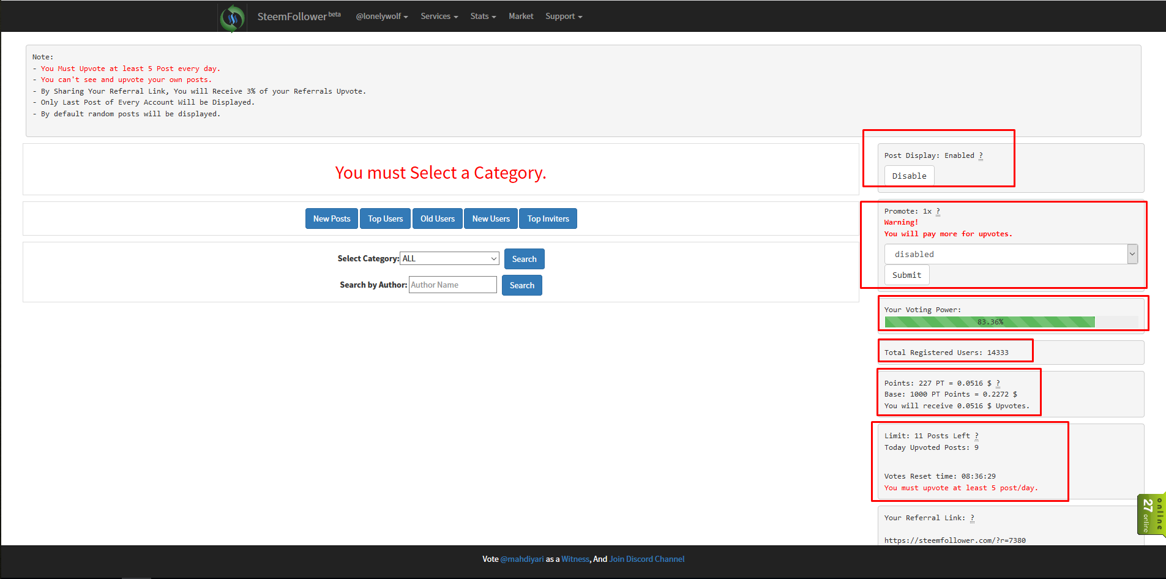Submit the promote setting
This screenshot has width=1166, height=579.
(x=907, y=275)
